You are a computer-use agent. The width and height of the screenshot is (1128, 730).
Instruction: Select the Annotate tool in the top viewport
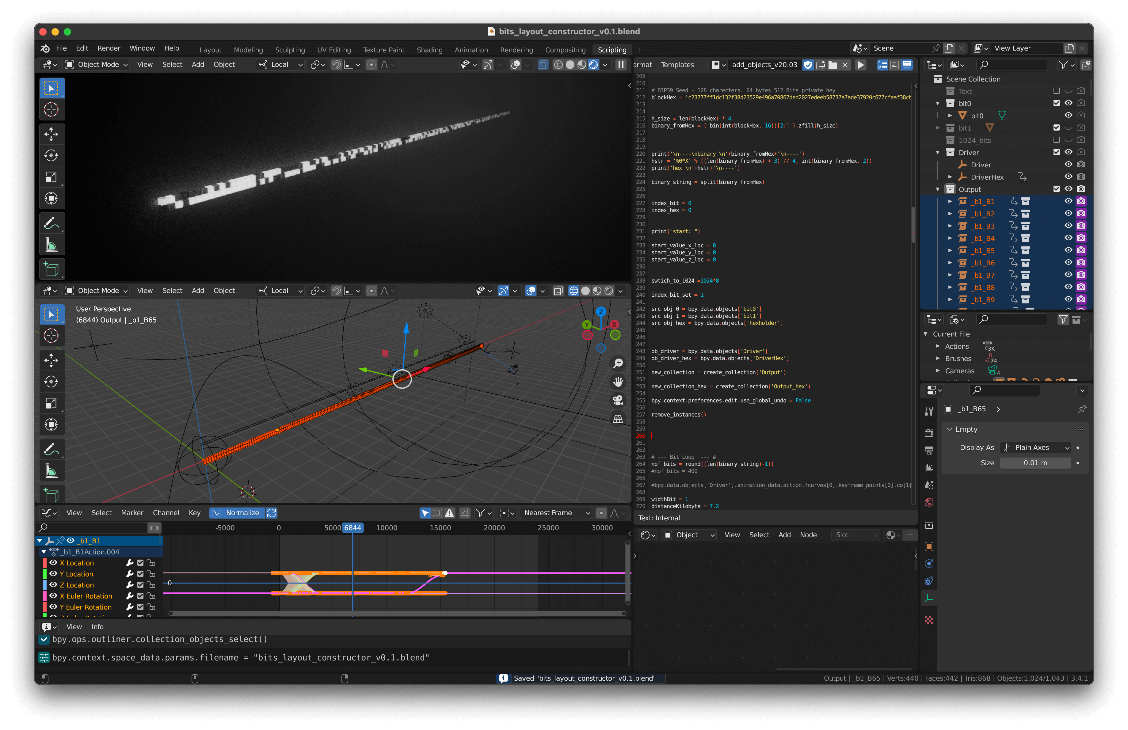(x=51, y=223)
